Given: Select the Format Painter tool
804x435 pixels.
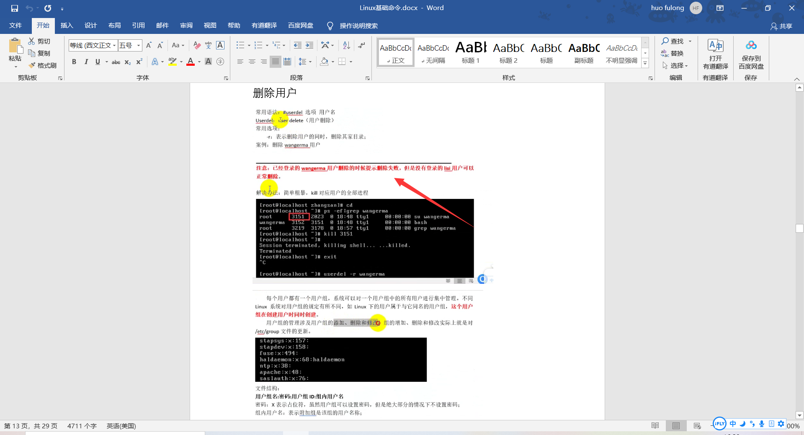Looking at the screenshot, I should click(x=43, y=65).
